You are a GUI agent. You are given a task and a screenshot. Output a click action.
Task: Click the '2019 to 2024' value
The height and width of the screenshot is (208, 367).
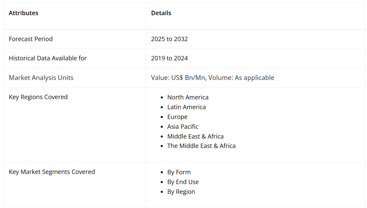pyautogui.click(x=169, y=58)
